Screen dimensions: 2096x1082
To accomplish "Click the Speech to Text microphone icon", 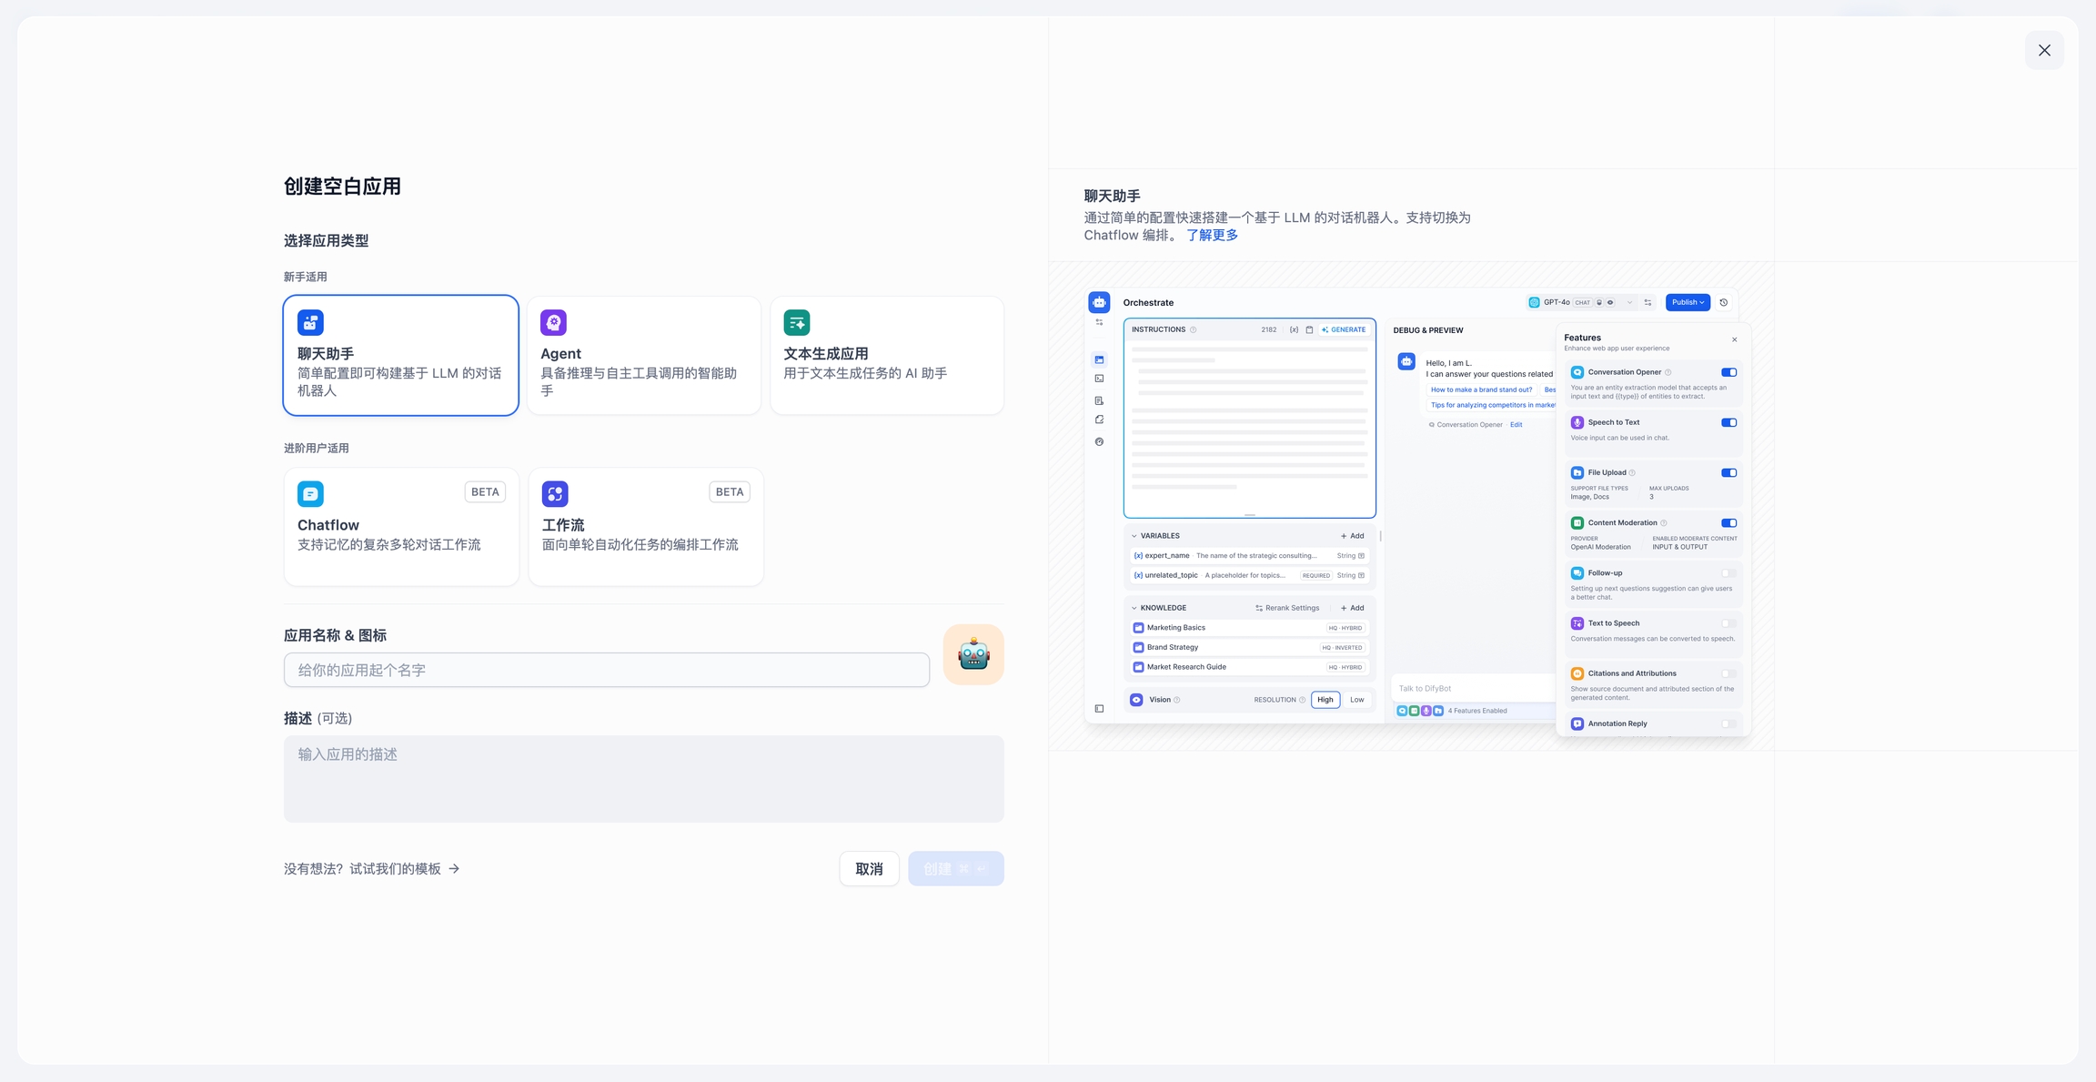I will [x=1577, y=422].
